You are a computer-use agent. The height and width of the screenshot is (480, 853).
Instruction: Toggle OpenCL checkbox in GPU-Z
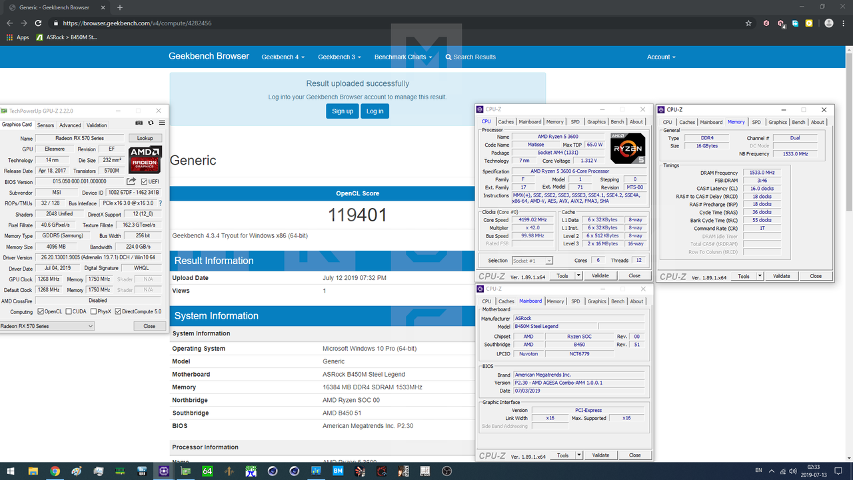coord(41,311)
